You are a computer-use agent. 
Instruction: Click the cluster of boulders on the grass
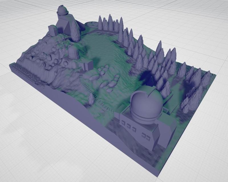click(x=104, y=78)
